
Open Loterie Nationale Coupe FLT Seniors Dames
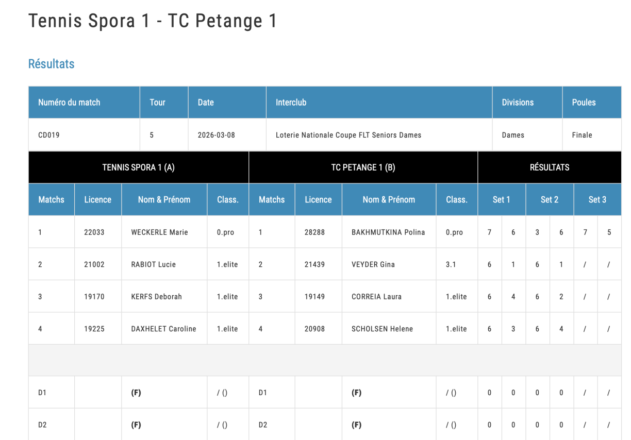click(x=348, y=135)
